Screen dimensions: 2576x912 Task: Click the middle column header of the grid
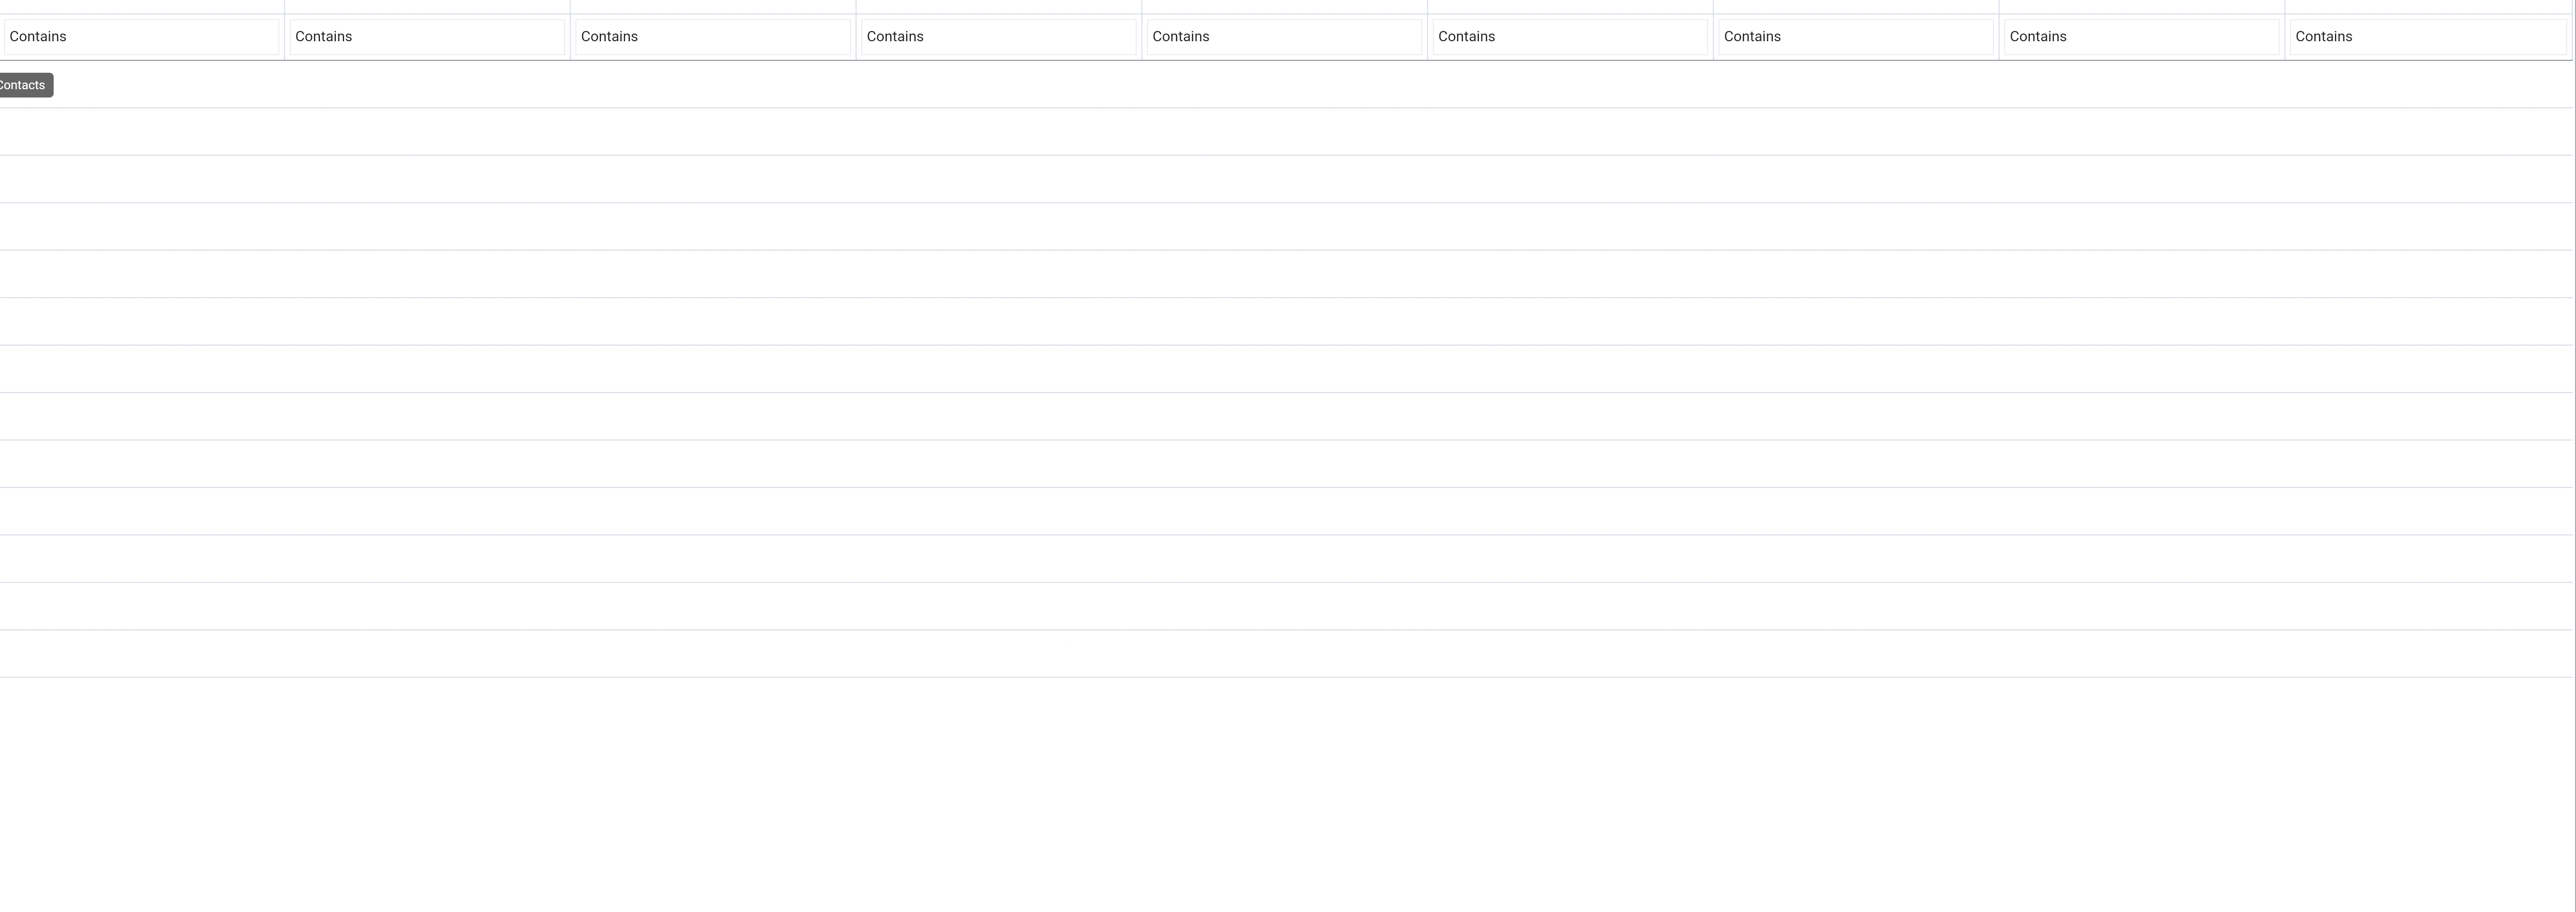pyautogui.click(x=1283, y=5)
